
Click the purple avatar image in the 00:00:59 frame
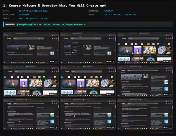click(x=138, y=50)
